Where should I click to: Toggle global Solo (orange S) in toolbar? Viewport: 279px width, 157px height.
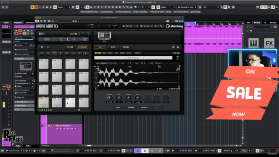pyautogui.click(x=36, y=7)
